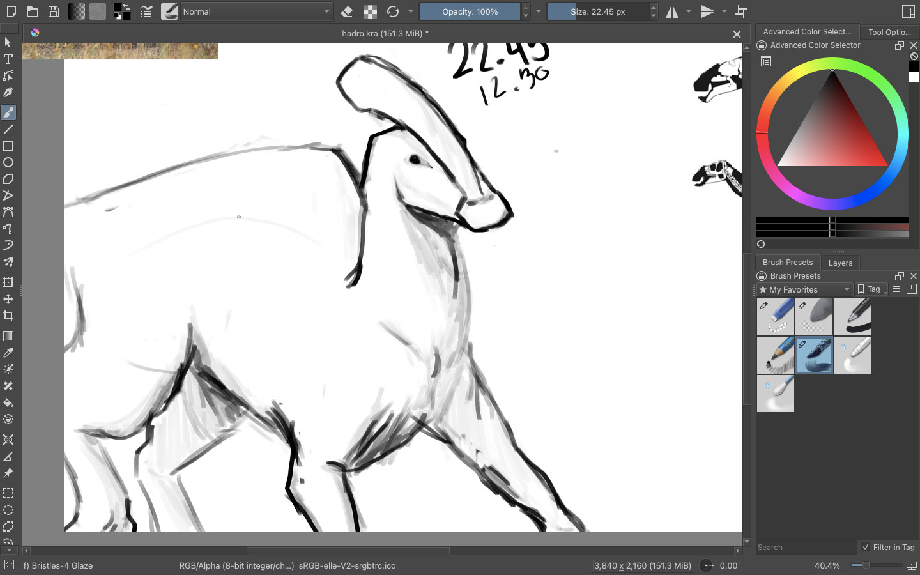This screenshot has width=920, height=575.
Task: Adjust the Opacity slider
Action: coord(470,11)
